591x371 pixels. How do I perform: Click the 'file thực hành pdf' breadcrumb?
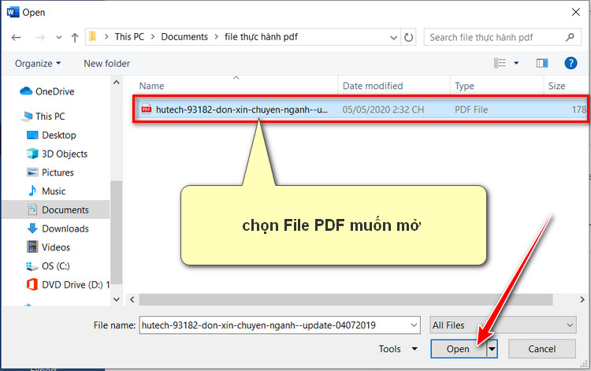tap(261, 37)
